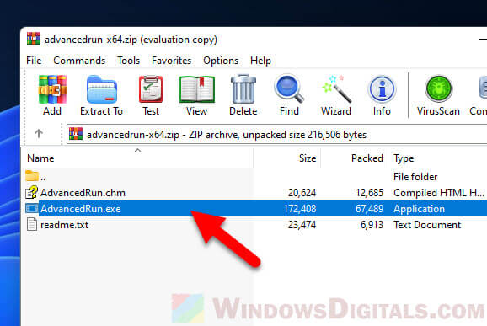Open the Commands menu
The width and height of the screenshot is (487, 326).
tap(79, 61)
